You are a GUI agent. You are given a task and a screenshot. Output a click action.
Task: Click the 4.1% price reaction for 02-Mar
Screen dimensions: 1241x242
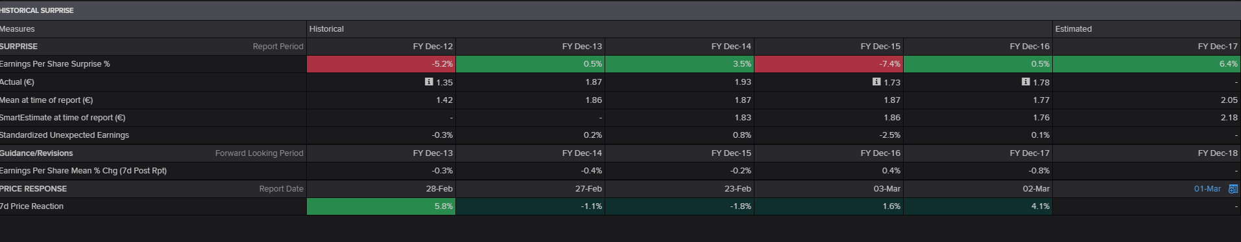click(x=978, y=206)
